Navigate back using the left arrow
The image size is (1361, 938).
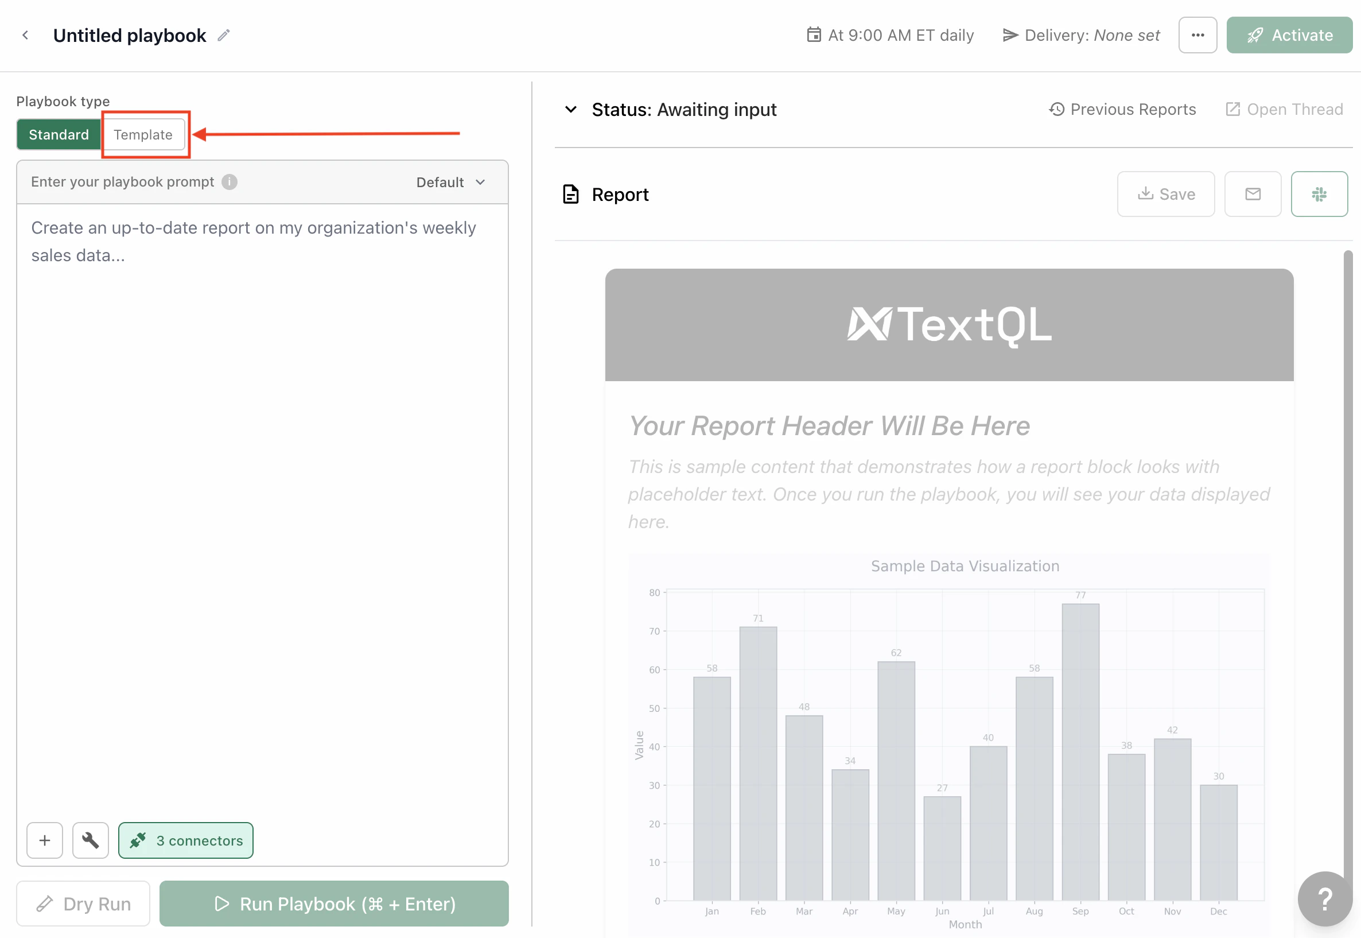click(25, 34)
